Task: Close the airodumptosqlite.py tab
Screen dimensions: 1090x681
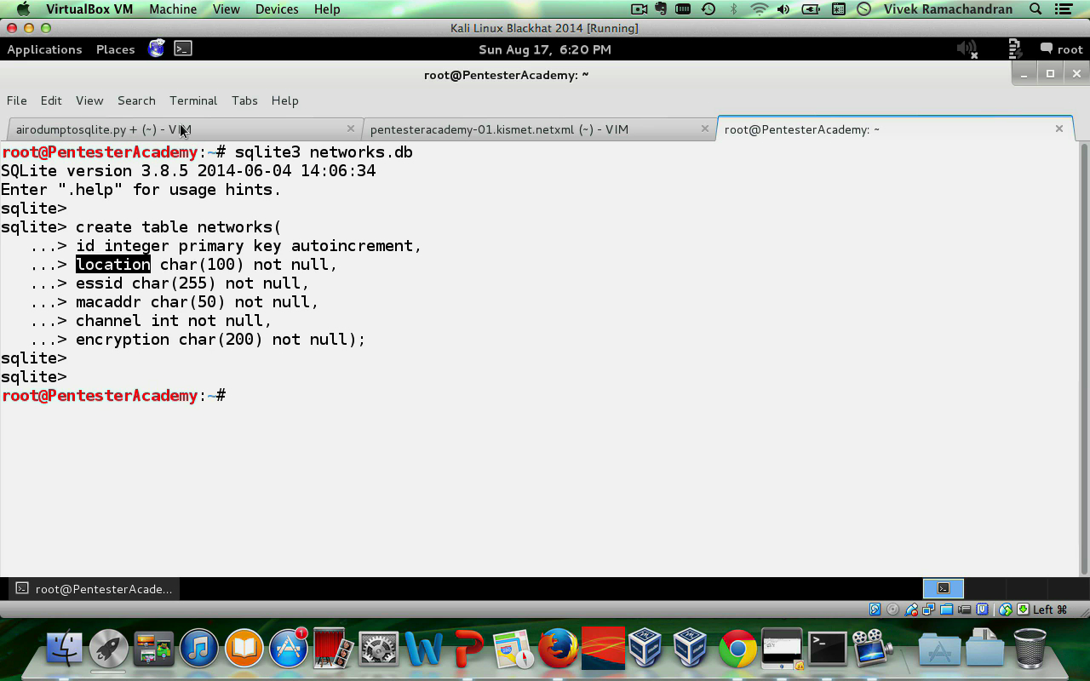Action: tap(350, 129)
